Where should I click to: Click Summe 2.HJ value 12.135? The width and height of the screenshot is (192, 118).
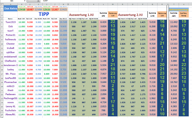click(x=152, y=74)
